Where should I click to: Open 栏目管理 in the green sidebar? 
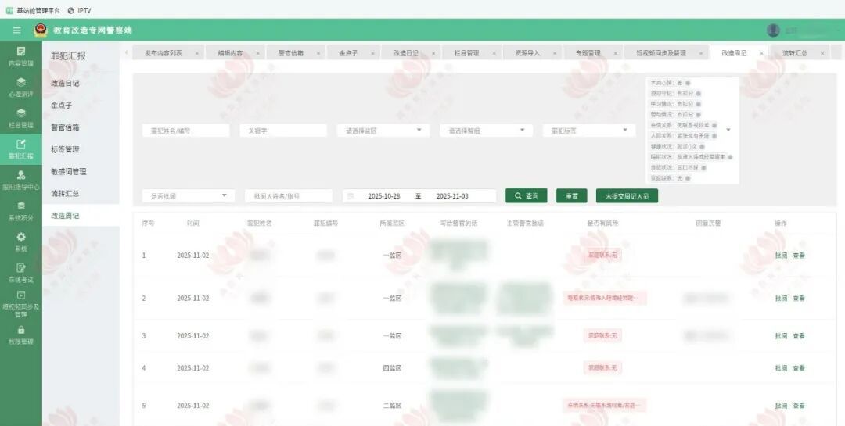21,119
